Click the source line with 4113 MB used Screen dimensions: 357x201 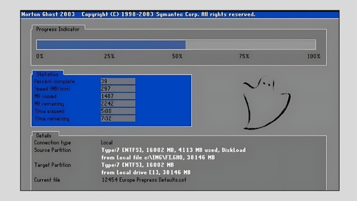coord(174,150)
